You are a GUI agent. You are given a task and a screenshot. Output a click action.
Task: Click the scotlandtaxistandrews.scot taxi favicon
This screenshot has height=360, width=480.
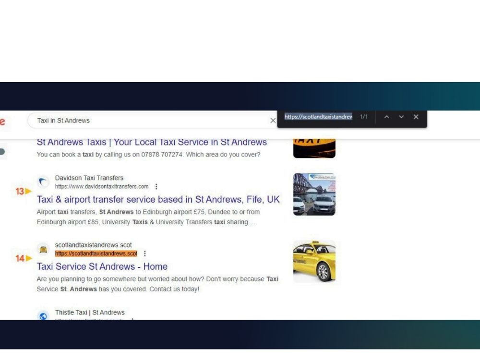(x=43, y=249)
